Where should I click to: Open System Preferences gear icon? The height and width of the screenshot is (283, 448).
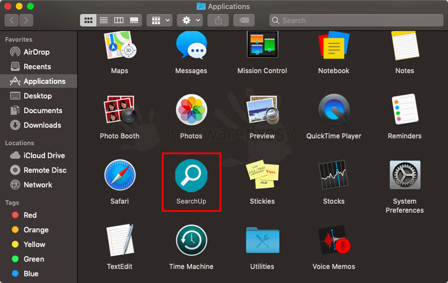pos(405,175)
